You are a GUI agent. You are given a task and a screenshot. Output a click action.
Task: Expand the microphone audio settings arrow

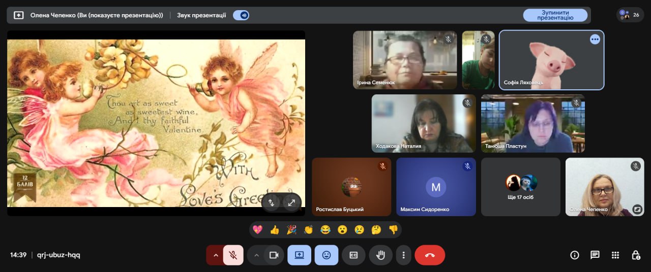click(215, 255)
